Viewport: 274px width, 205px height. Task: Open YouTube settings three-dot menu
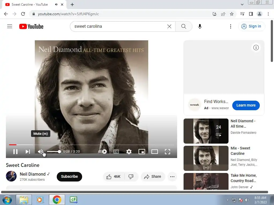coord(231,26)
